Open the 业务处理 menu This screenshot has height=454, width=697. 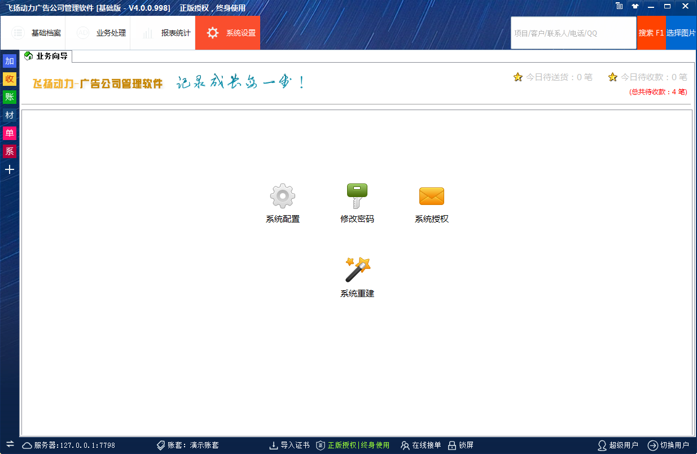point(101,33)
